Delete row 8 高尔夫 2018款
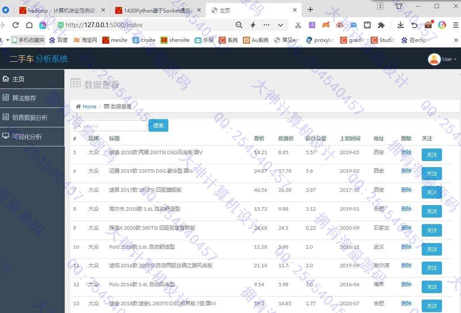Screen dimensions: 461x313 (406, 209)
